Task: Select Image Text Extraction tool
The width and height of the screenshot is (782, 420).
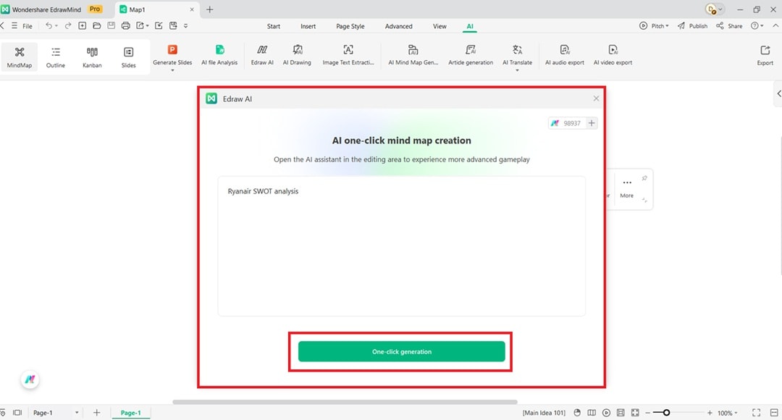Action: [x=348, y=55]
